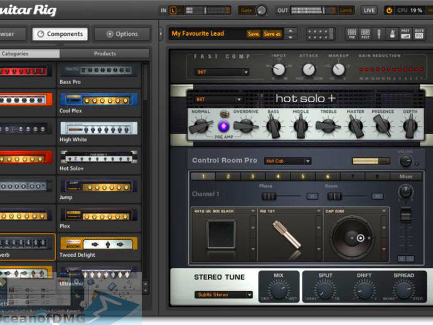The image size is (433, 325).
Task: Toggle the main power icon
Action: (389, 11)
